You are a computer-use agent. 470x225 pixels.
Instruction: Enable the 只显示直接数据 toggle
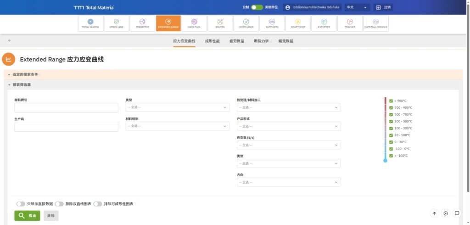click(21, 204)
